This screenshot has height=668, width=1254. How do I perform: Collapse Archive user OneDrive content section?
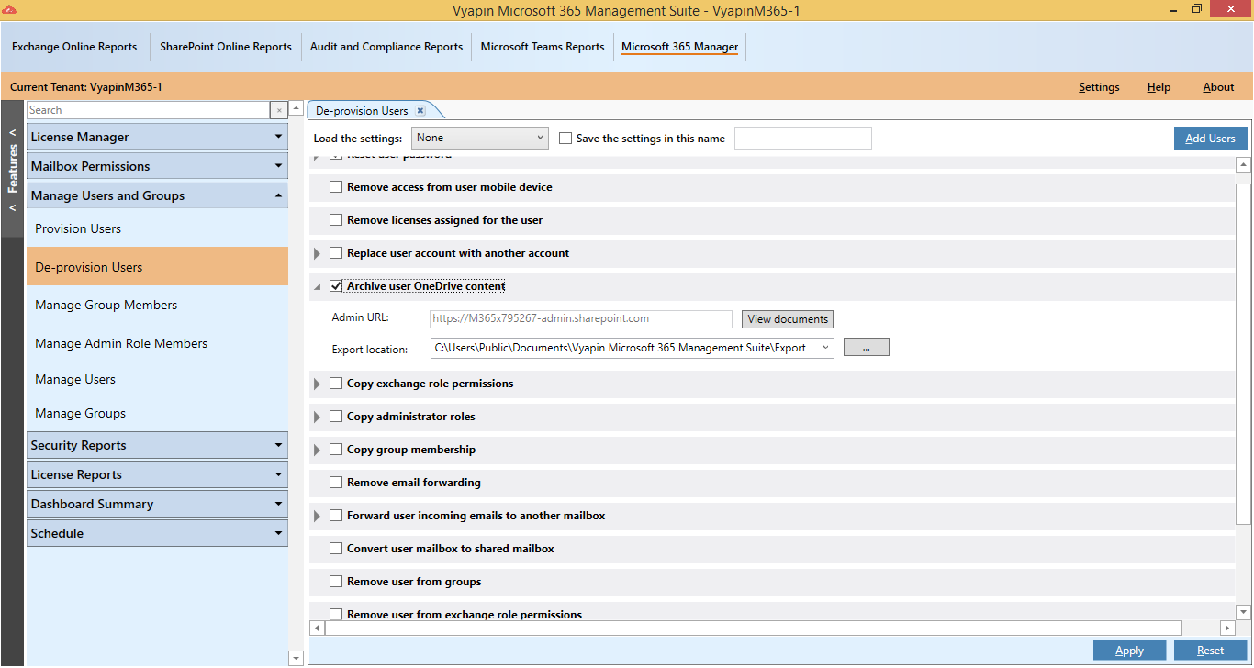pyautogui.click(x=318, y=287)
